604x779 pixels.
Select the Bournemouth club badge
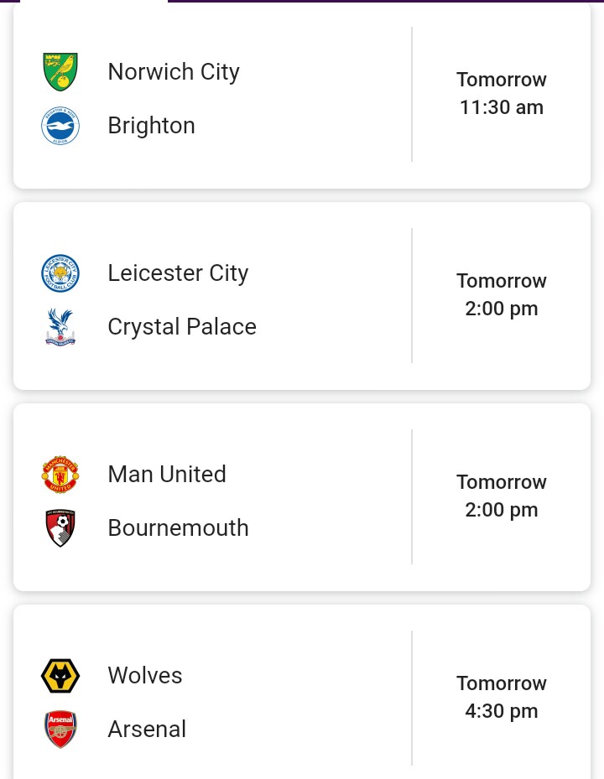pos(60,528)
